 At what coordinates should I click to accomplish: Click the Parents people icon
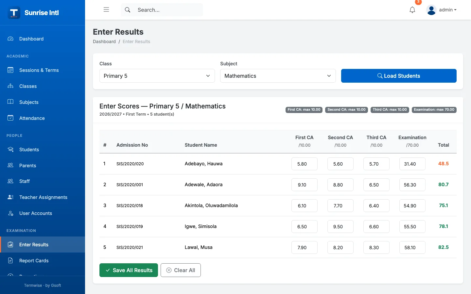[10, 165]
